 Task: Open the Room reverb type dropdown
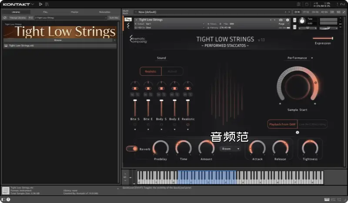tap(231, 149)
